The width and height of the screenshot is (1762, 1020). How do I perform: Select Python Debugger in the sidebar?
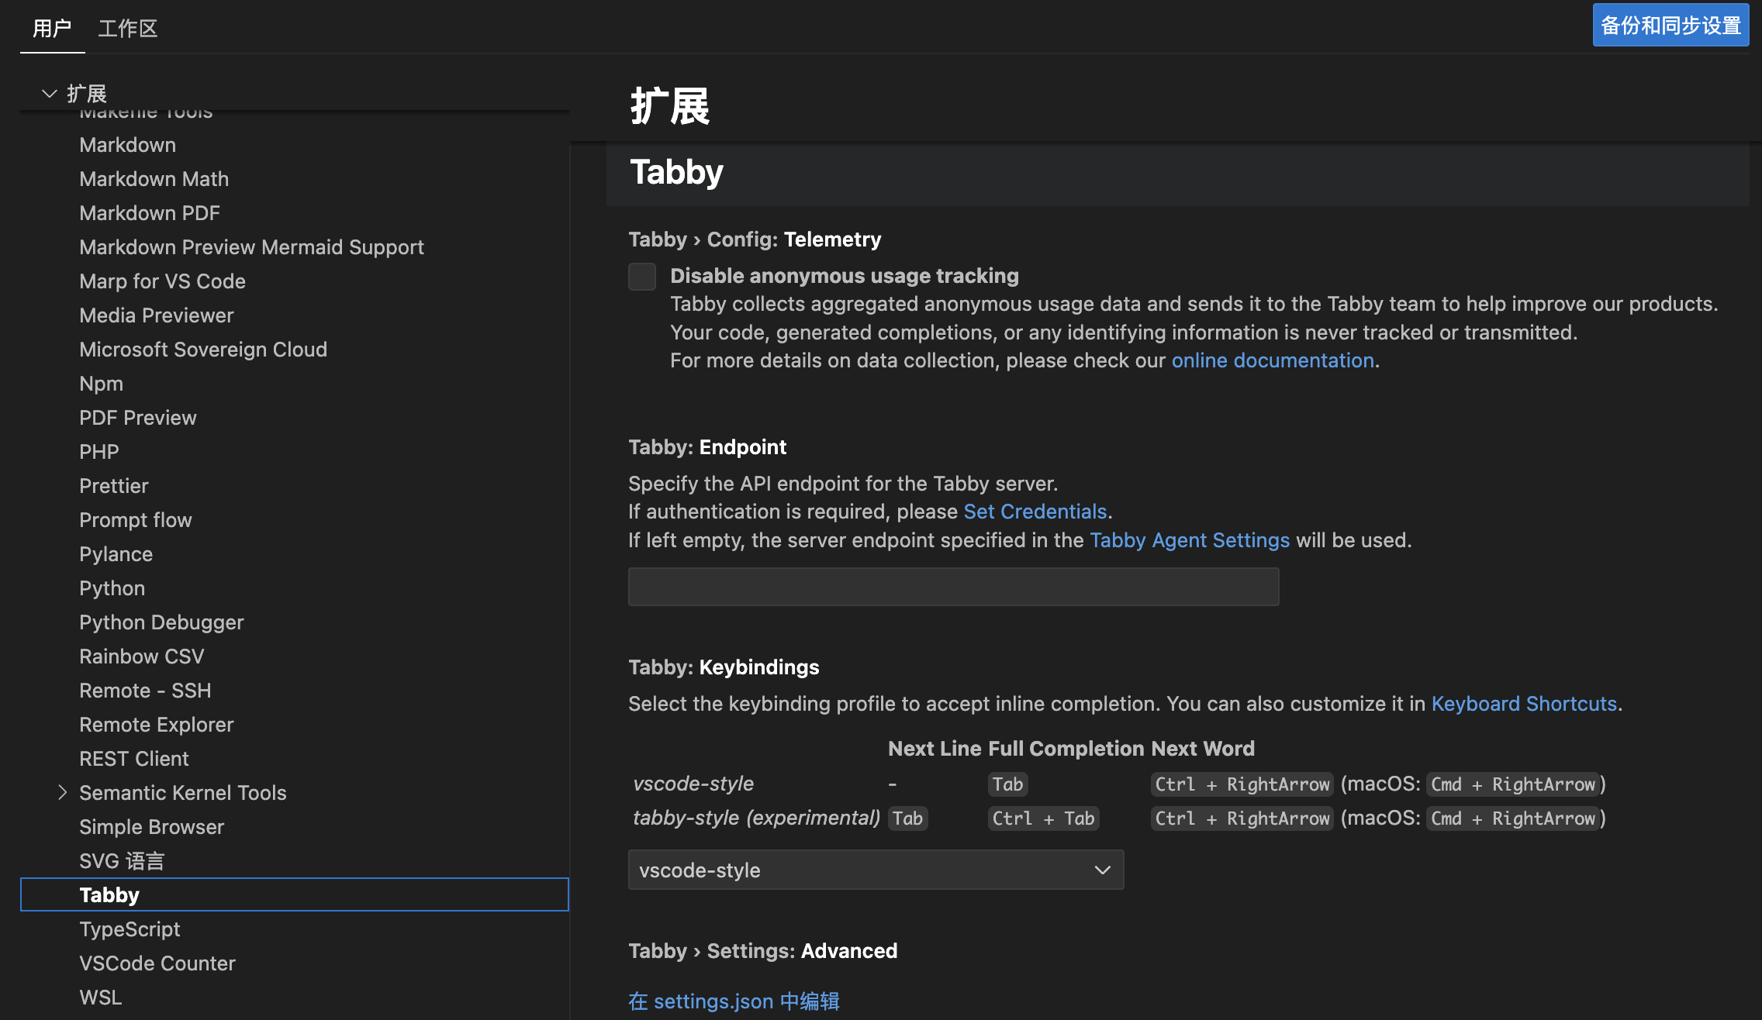[161, 622]
